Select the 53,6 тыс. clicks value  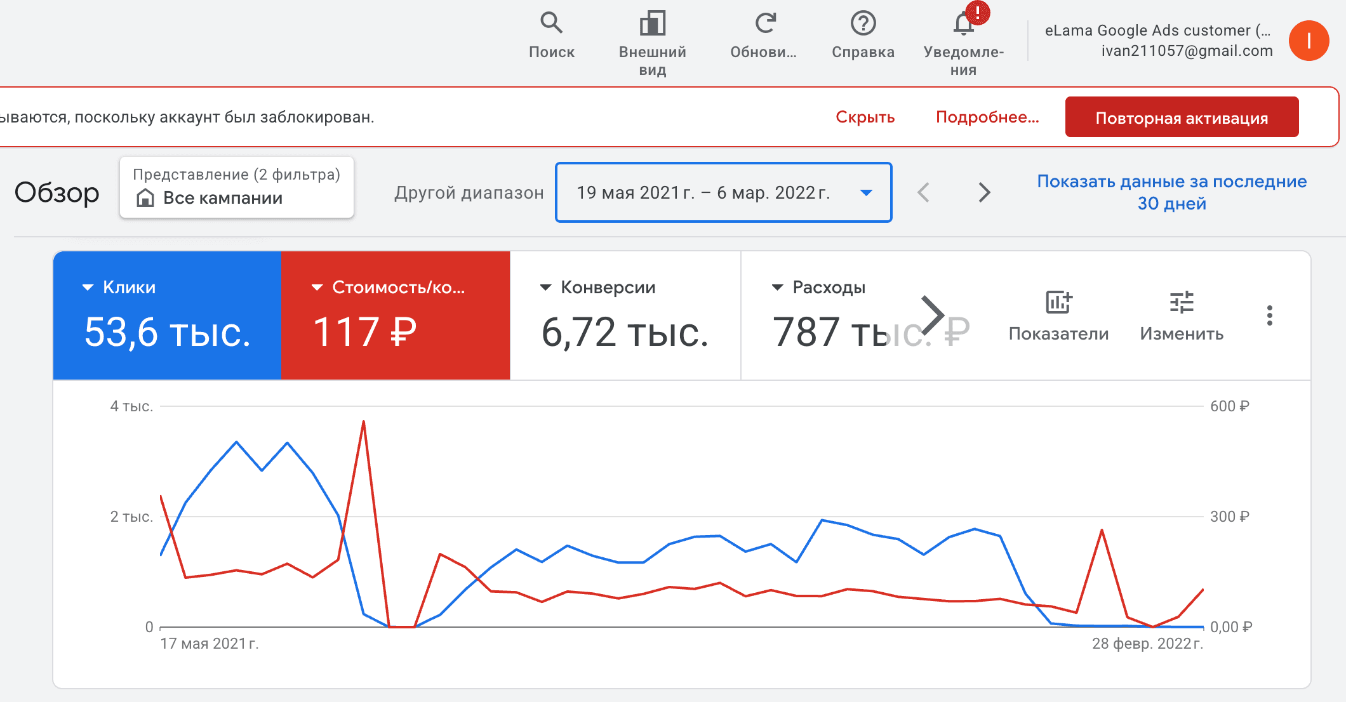point(167,332)
